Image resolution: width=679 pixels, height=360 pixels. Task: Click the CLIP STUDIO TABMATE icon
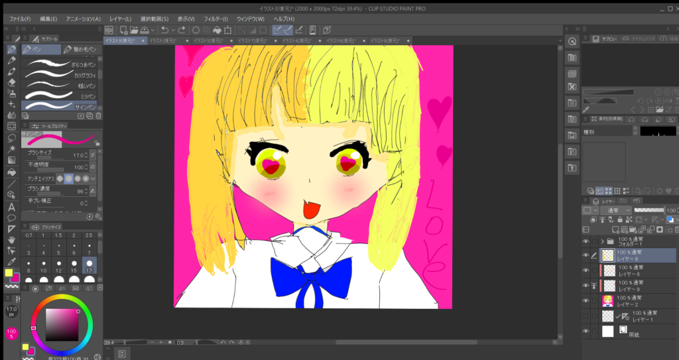point(312,30)
